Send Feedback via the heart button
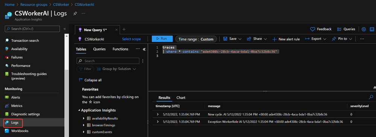376x137 pixels. click(x=321, y=29)
